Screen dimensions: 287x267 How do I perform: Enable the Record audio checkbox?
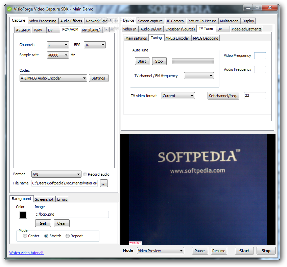click(85, 174)
